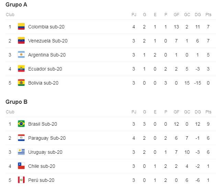Click the Colombia flag icon

tap(21, 27)
